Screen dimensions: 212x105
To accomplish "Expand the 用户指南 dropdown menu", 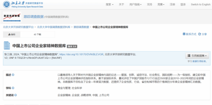I will [135, 4].
